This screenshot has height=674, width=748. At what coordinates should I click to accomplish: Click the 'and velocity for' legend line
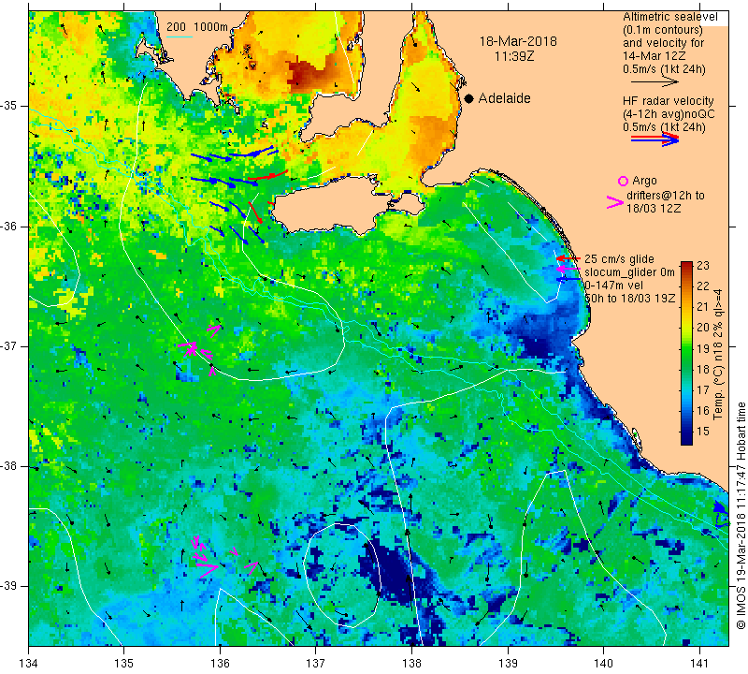[663, 42]
